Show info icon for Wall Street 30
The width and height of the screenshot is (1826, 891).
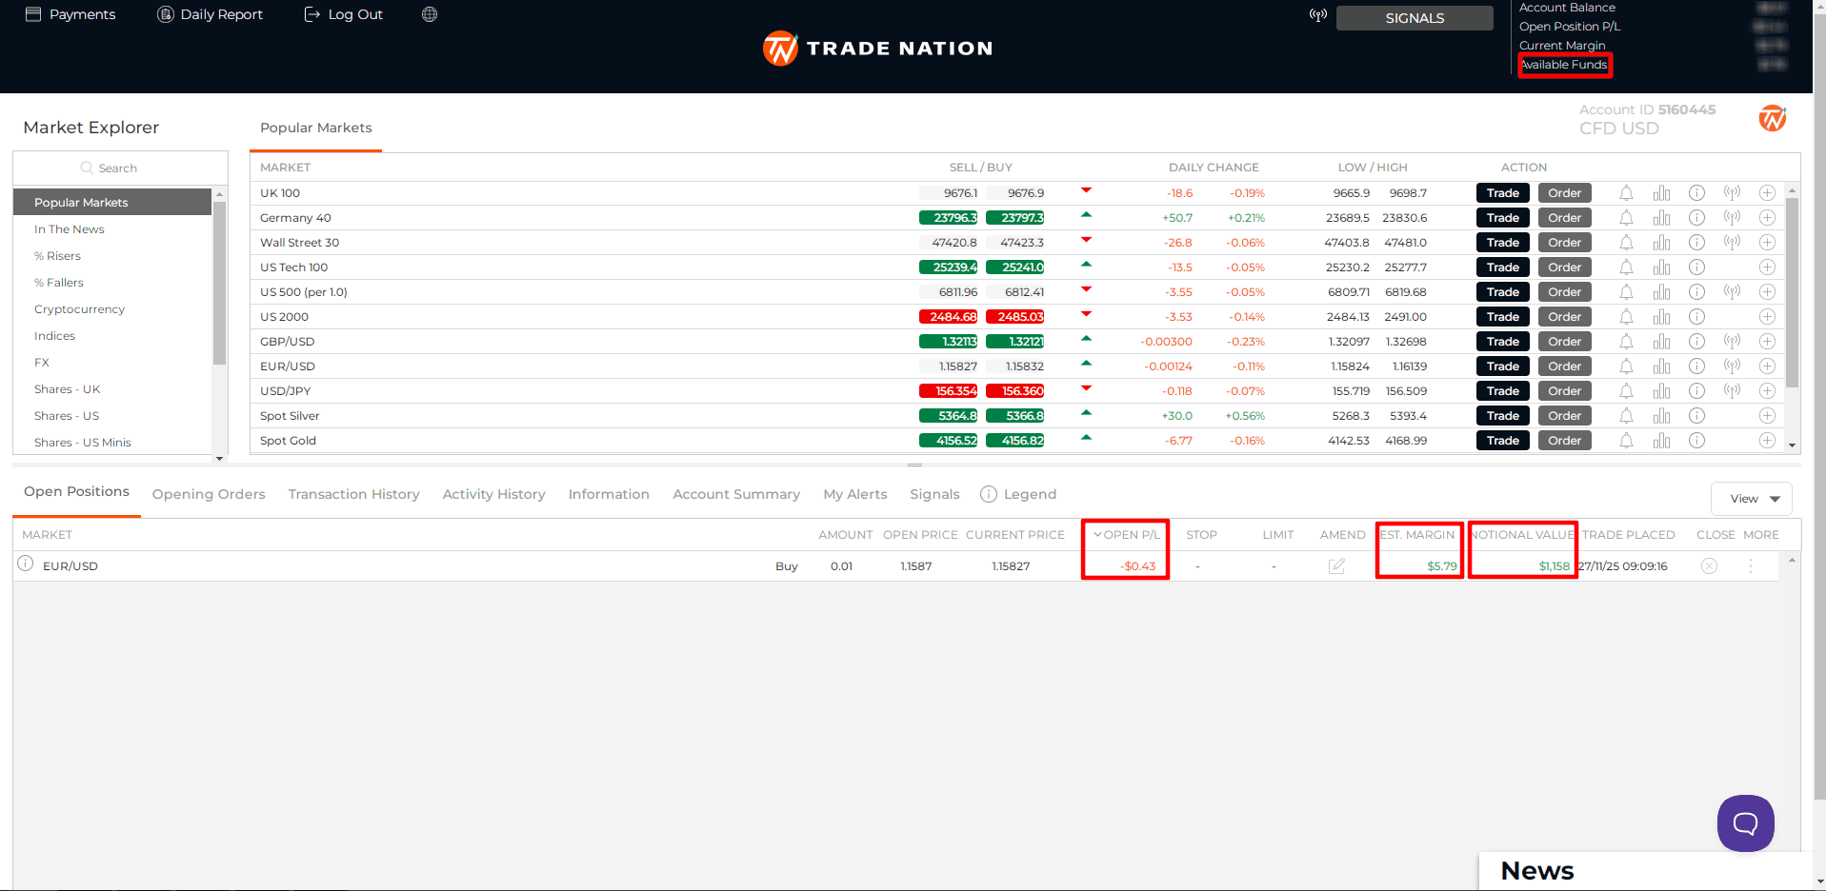point(1697,243)
